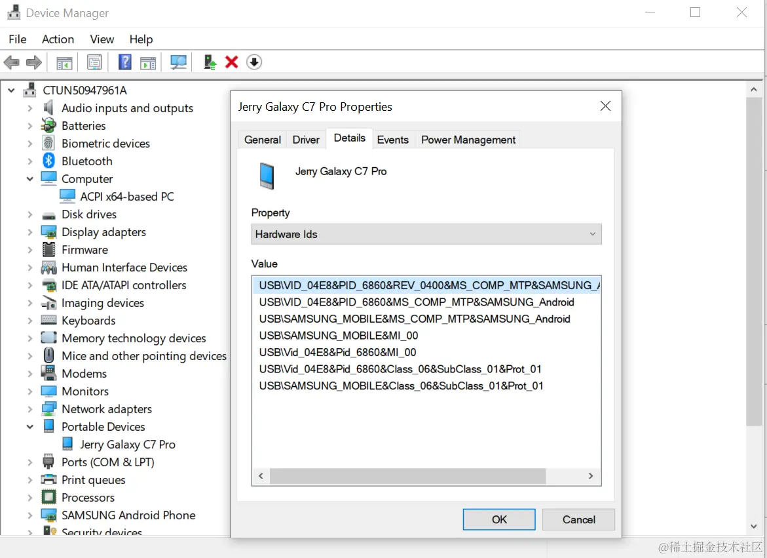Click the Print queues printer icon
Image resolution: width=767 pixels, height=558 pixels.
pyautogui.click(x=48, y=479)
